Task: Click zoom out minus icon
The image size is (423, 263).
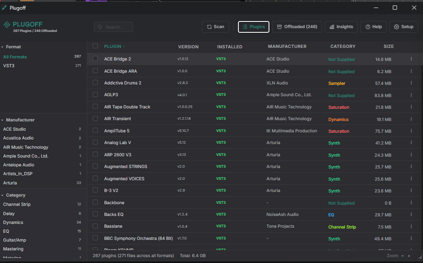Action: pyautogui.click(x=403, y=256)
